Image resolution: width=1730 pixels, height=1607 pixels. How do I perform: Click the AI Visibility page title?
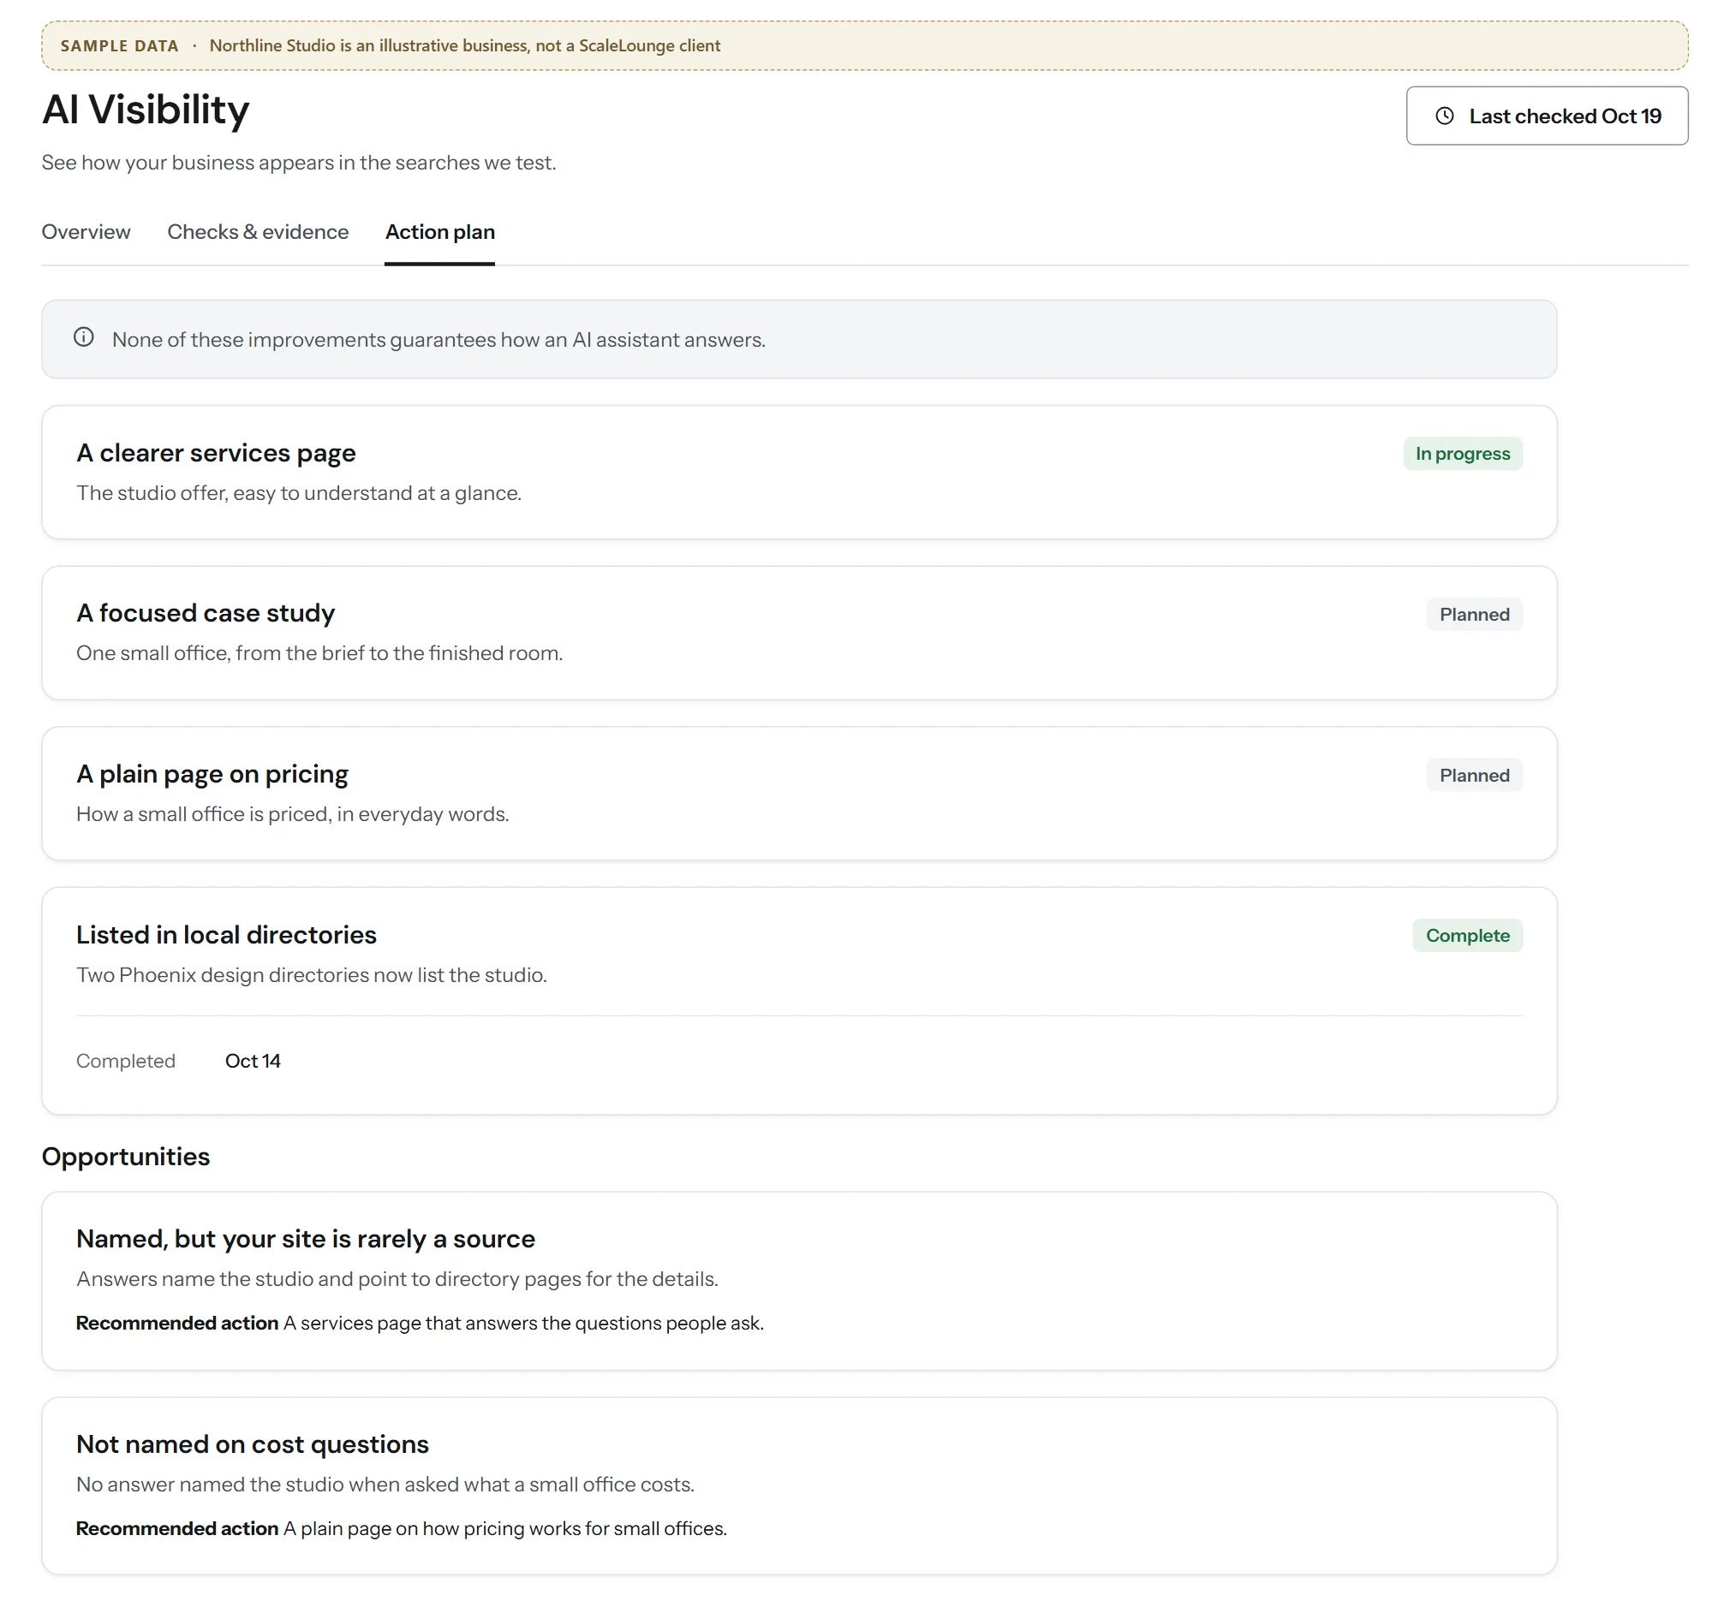[x=146, y=110]
